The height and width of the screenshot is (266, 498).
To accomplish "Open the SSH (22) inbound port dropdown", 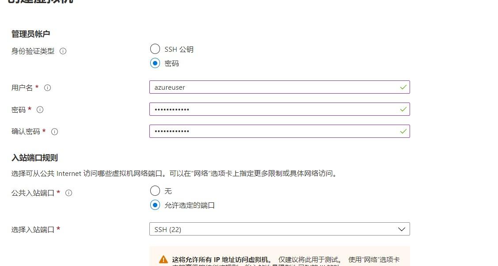I will 279,229.
